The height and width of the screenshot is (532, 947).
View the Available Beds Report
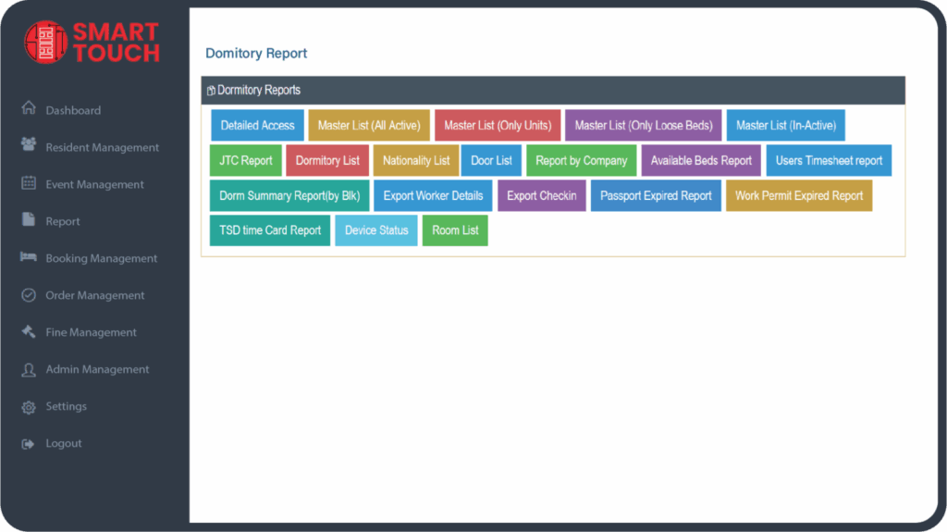pos(701,161)
